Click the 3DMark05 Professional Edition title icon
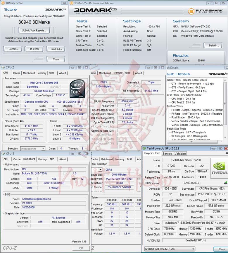The image size is (228, 253). tap(71, 3)
